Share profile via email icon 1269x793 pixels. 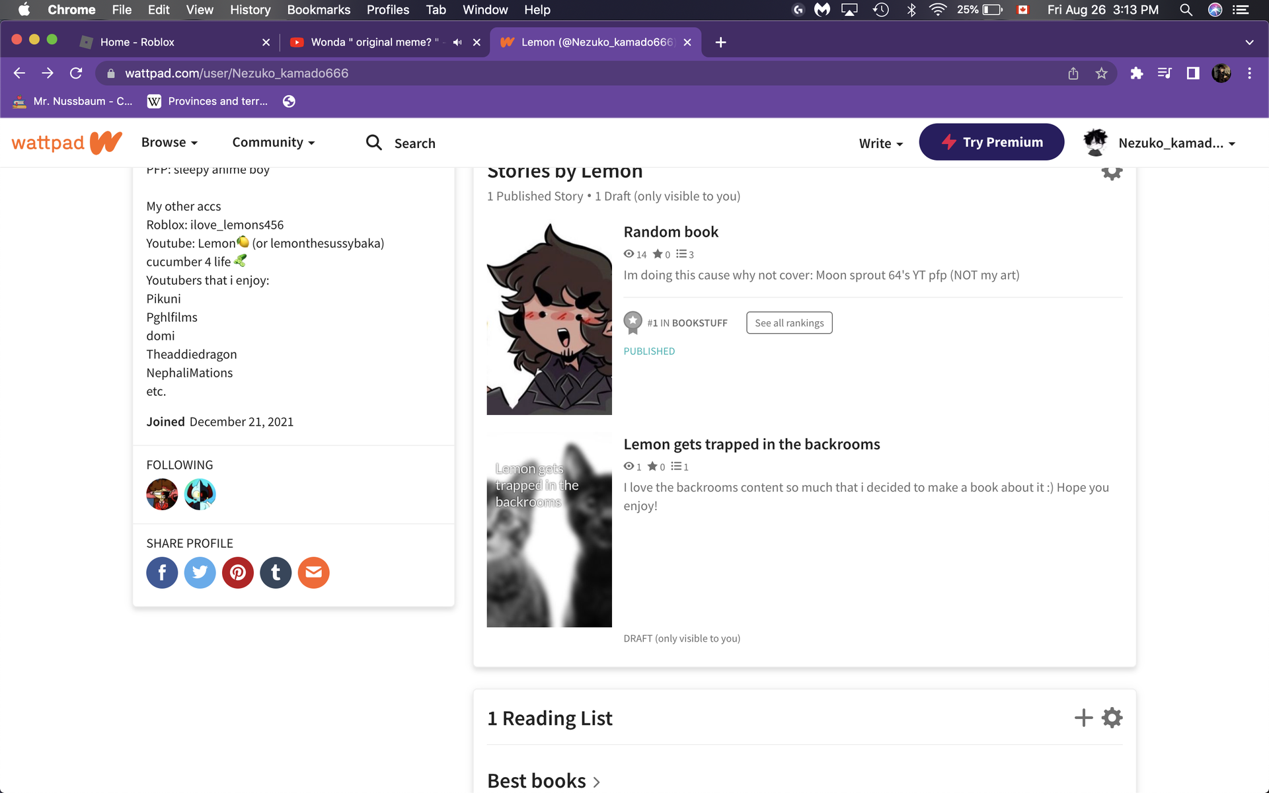click(x=314, y=572)
